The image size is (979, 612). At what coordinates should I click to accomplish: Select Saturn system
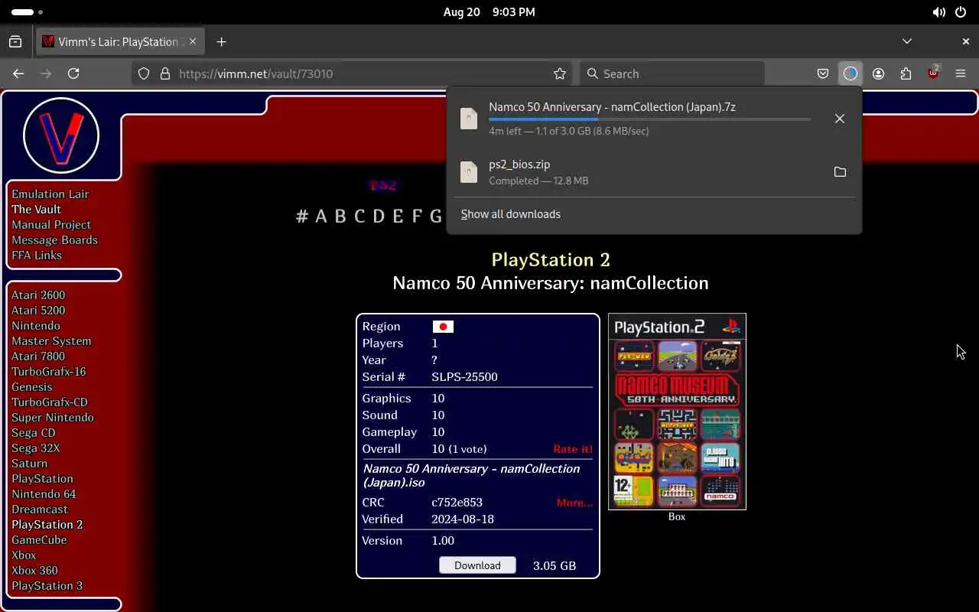(x=29, y=464)
